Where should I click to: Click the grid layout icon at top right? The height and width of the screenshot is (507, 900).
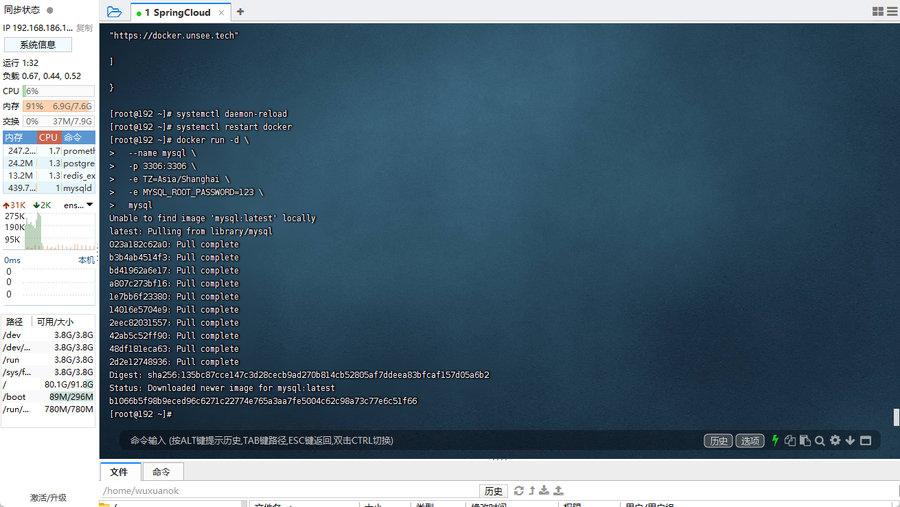pos(878,12)
